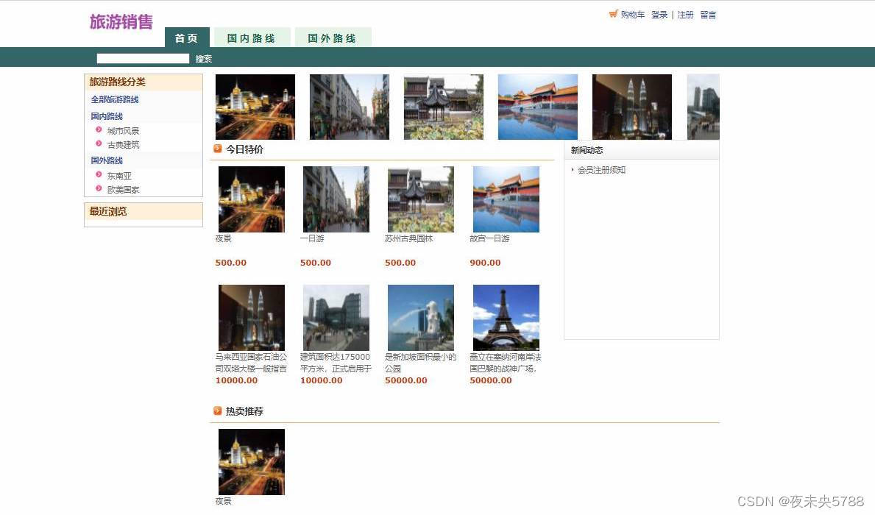This screenshot has width=875, height=515.
Task: Click the night city banner thumbnail
Action: click(x=255, y=107)
